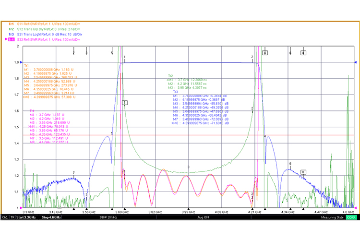The image size is (360, 240).
Task: Click the highlighted Tr4 active trace badge
Action: point(12,39)
